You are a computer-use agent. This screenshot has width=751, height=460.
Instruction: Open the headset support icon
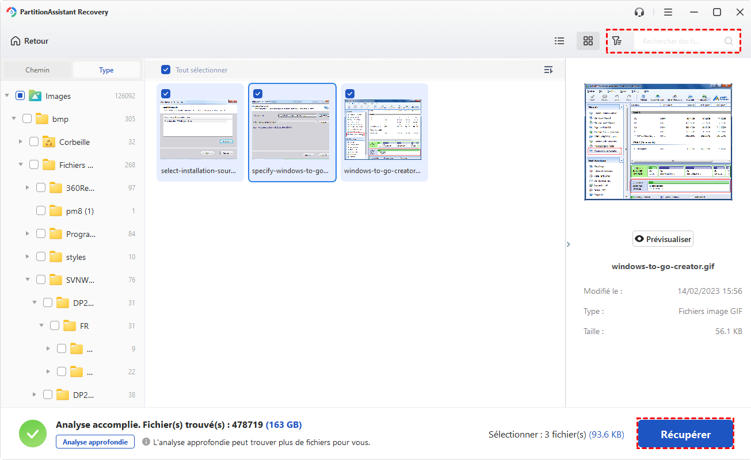point(639,12)
